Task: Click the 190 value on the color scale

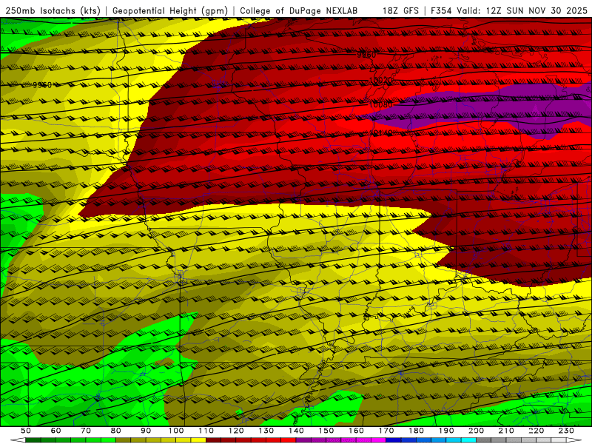Action: (x=446, y=431)
